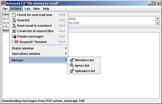Click the 'ss.com' log line text
This screenshot has width=162, height=104.
[x=74, y=23]
